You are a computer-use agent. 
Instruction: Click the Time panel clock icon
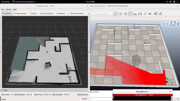coord(2,90)
